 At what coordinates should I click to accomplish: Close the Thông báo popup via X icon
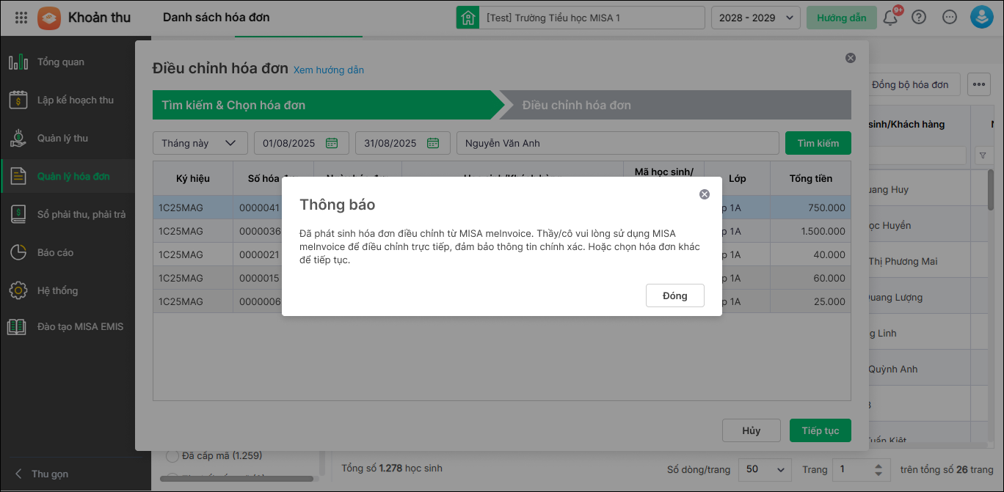705,194
